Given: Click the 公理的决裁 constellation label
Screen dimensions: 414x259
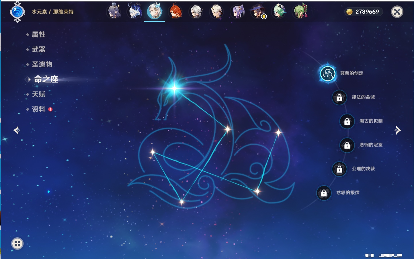Looking at the screenshot, I should tap(363, 169).
